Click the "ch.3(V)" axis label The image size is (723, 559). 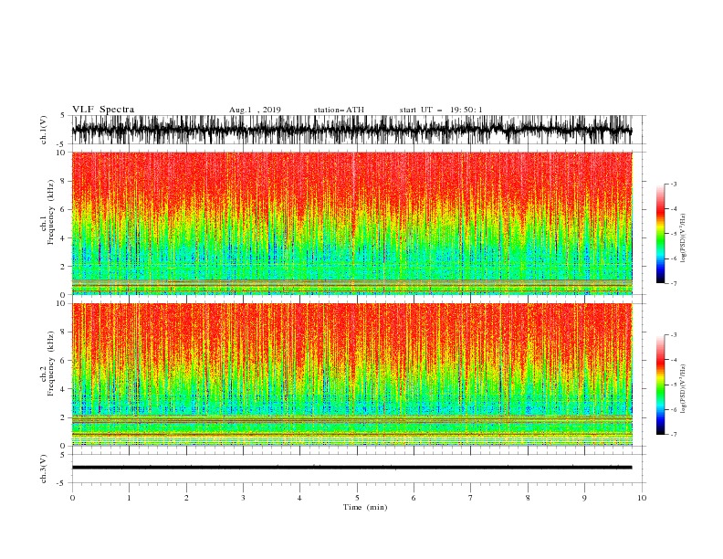pyautogui.click(x=44, y=469)
